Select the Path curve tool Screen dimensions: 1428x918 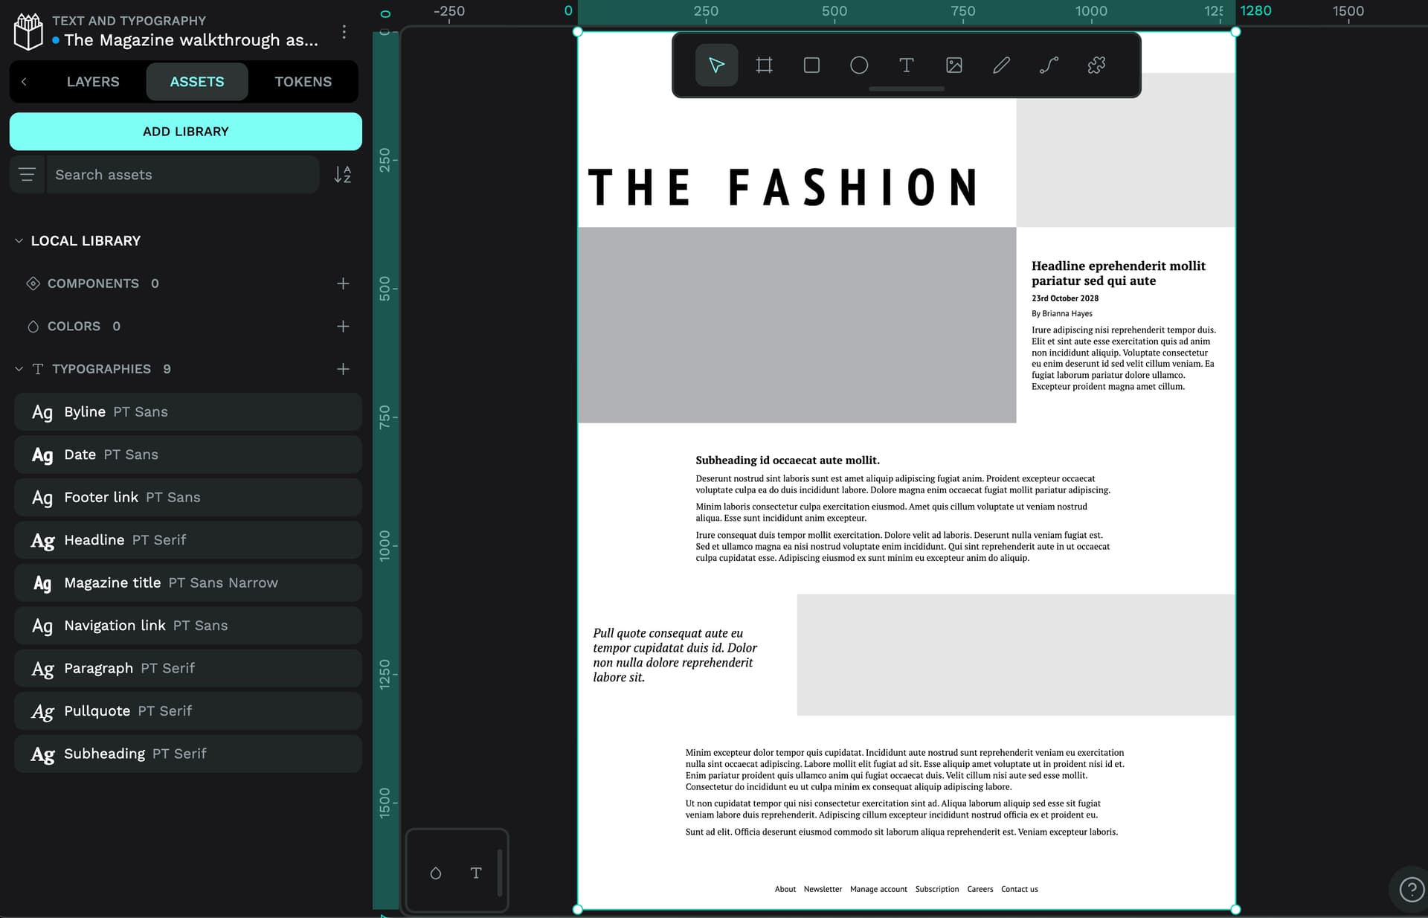coord(1049,65)
